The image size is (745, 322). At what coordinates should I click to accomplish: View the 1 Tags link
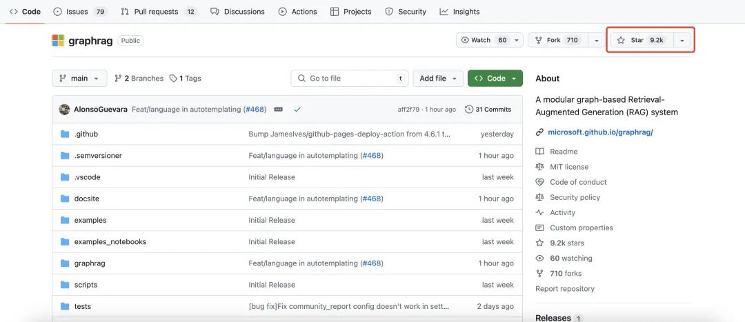[x=186, y=79]
